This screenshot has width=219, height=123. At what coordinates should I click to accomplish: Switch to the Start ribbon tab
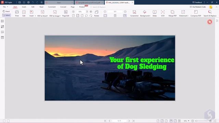click(x=15, y=7)
